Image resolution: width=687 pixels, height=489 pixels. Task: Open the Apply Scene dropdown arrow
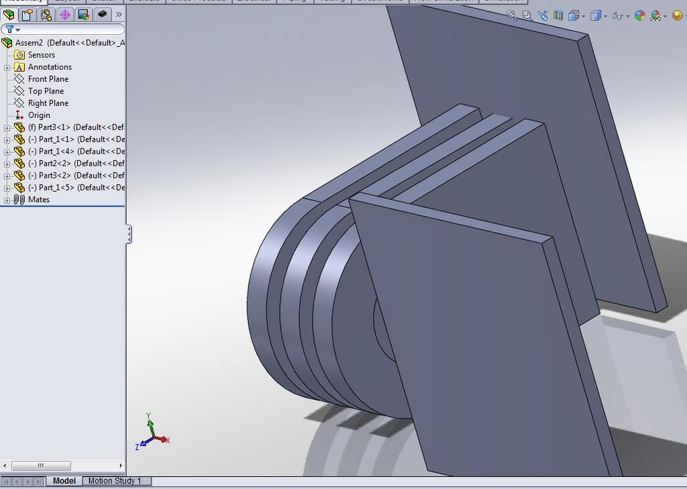coord(665,17)
